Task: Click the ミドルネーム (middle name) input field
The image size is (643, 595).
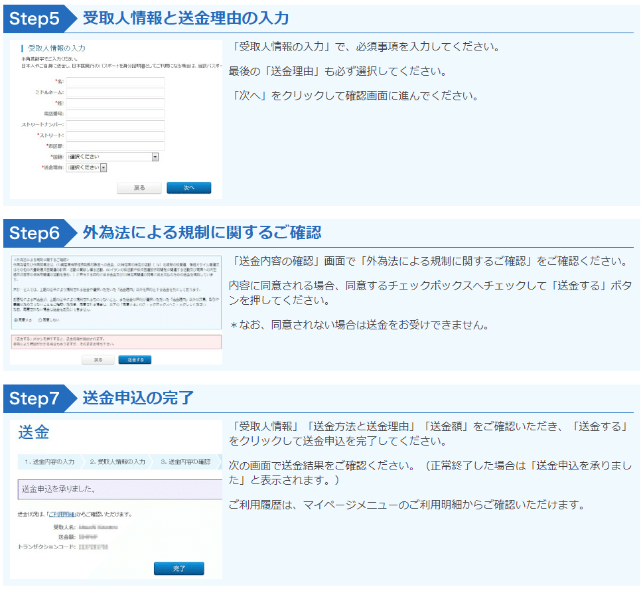Action: [114, 93]
